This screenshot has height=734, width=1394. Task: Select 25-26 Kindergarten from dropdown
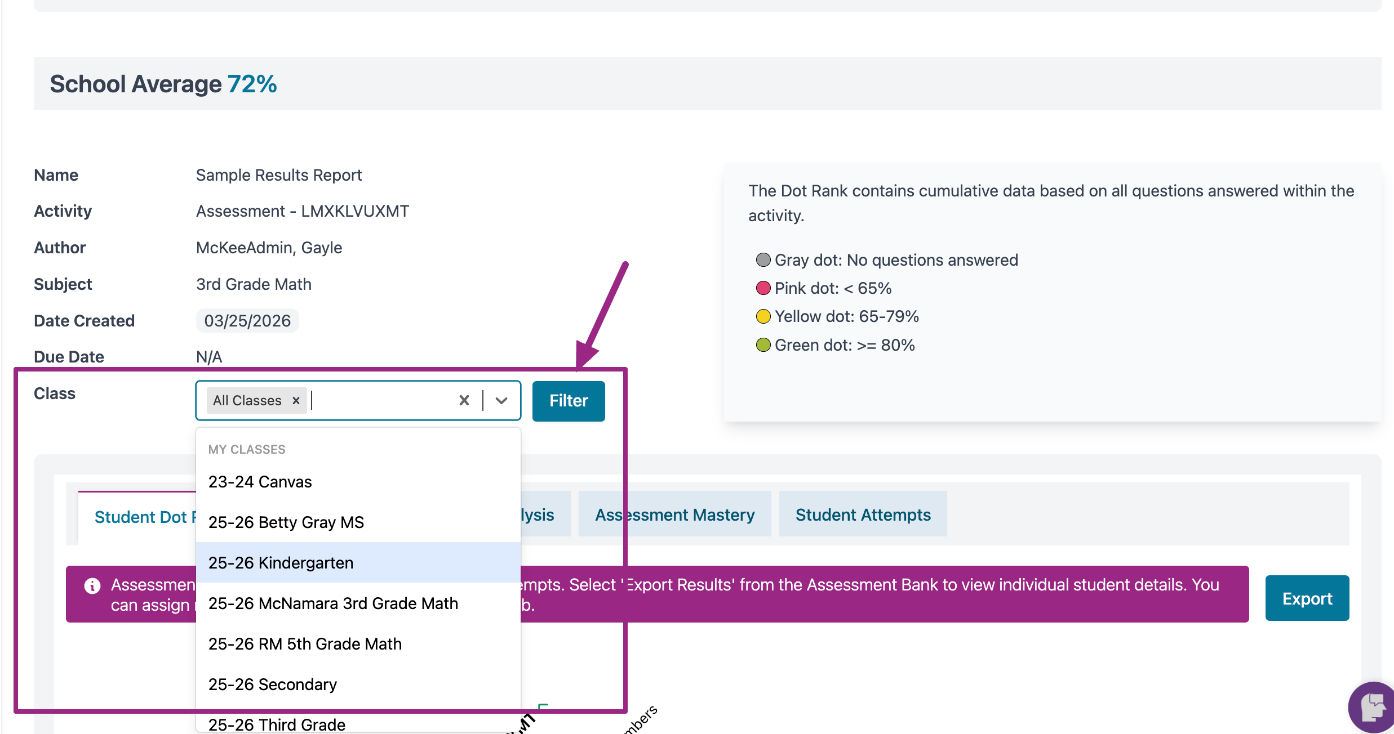[x=281, y=563]
